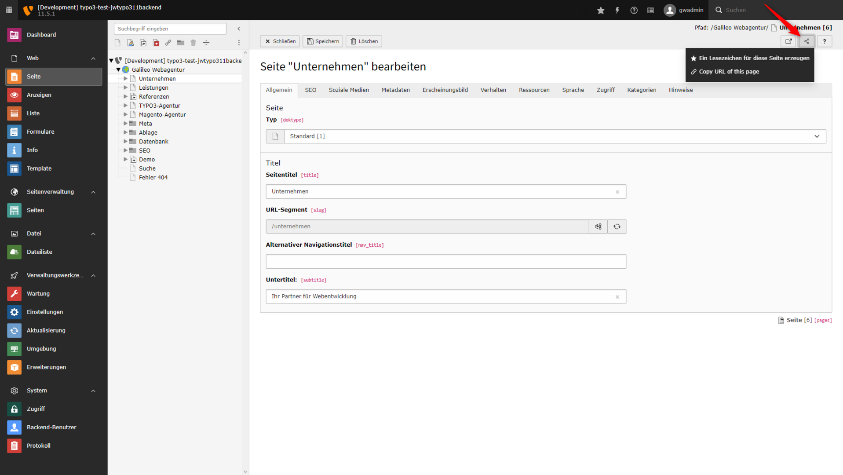Click the bookmarks star icon in top bar
This screenshot has height=475, width=843.
(x=601, y=10)
